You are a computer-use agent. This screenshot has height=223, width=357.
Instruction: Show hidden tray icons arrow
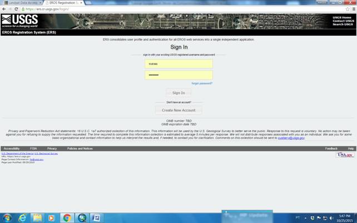[305, 218]
